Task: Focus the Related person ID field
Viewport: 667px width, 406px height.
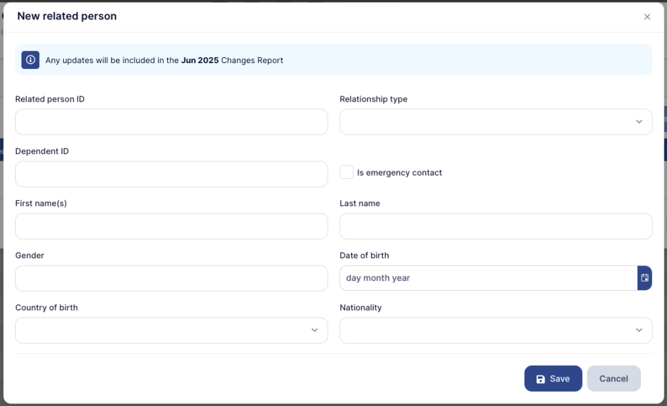Action: 171,122
